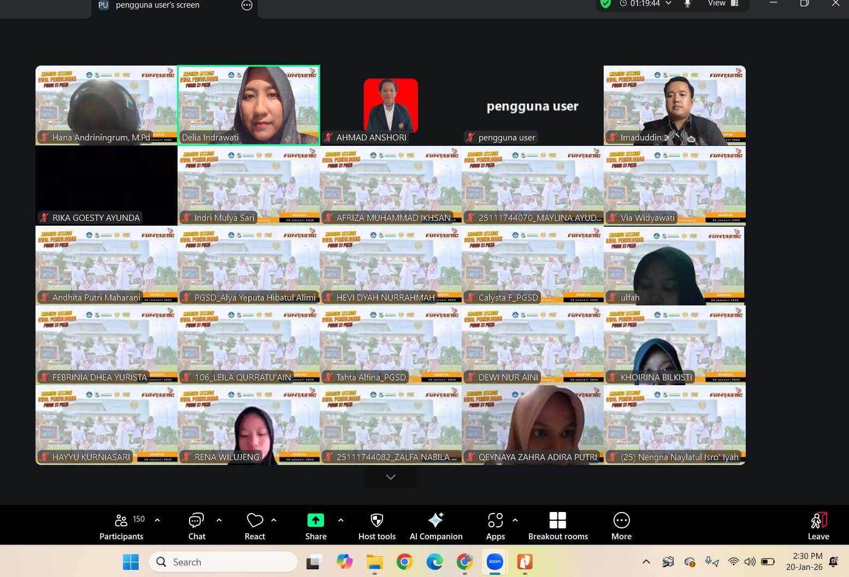Open the More options menu
This screenshot has width=849, height=577.
(621, 526)
